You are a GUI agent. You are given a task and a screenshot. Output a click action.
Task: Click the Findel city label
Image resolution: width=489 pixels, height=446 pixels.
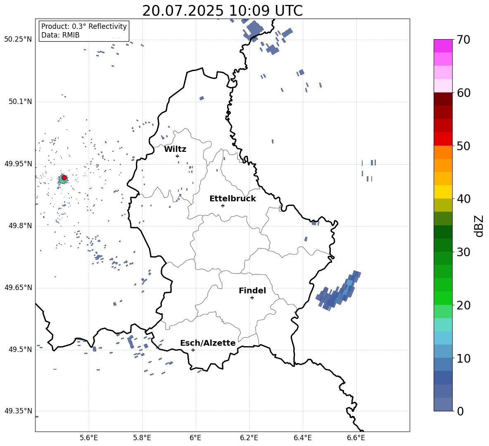point(252,291)
